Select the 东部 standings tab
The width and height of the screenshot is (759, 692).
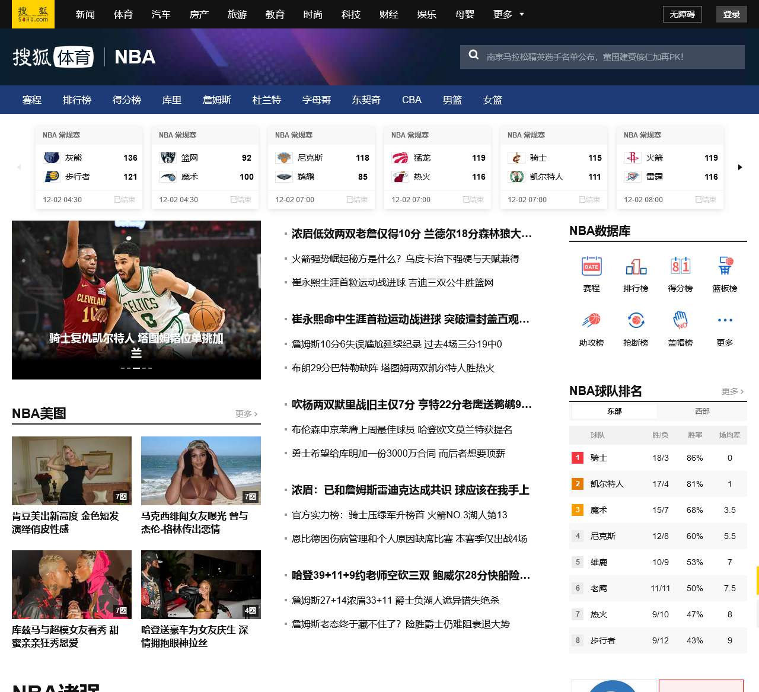(x=614, y=411)
